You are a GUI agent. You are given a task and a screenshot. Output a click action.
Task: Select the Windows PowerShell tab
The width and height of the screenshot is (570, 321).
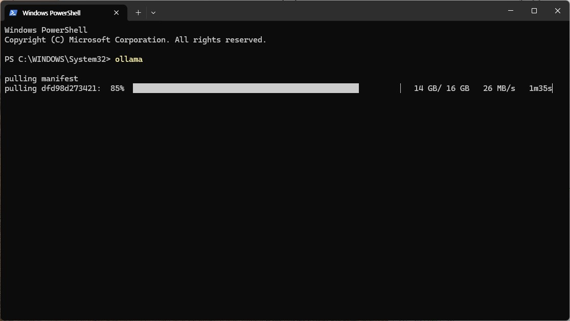tap(66, 13)
